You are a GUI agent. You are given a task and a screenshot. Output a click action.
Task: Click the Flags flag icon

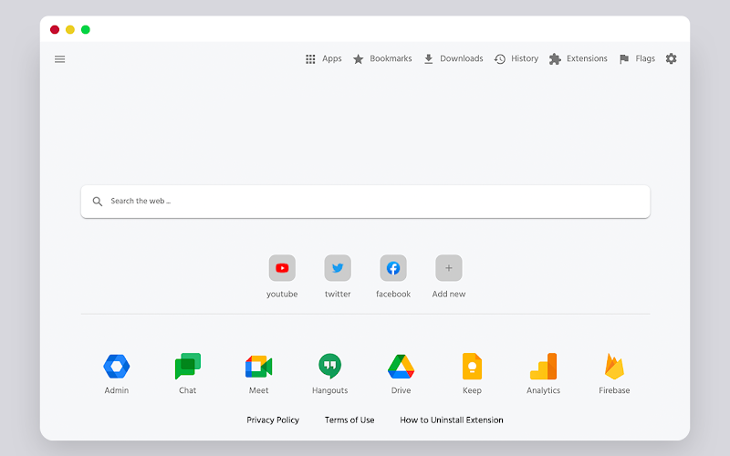(x=624, y=59)
